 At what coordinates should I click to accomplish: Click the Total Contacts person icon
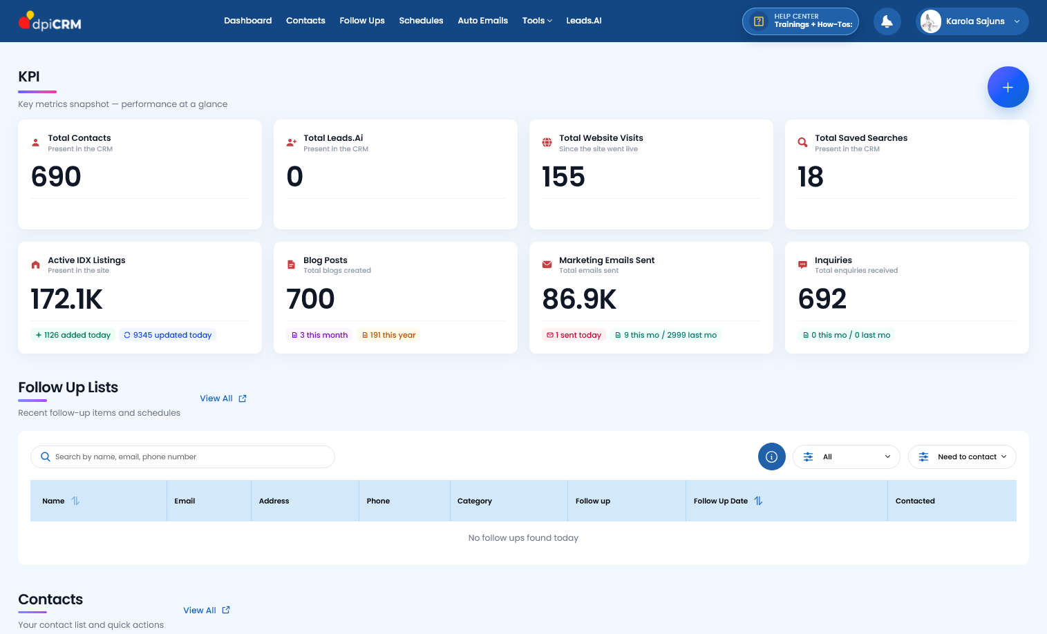[36, 143]
